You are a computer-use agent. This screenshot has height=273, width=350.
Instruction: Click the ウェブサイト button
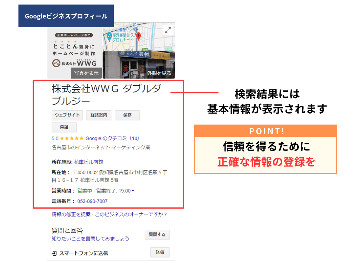tap(67, 115)
